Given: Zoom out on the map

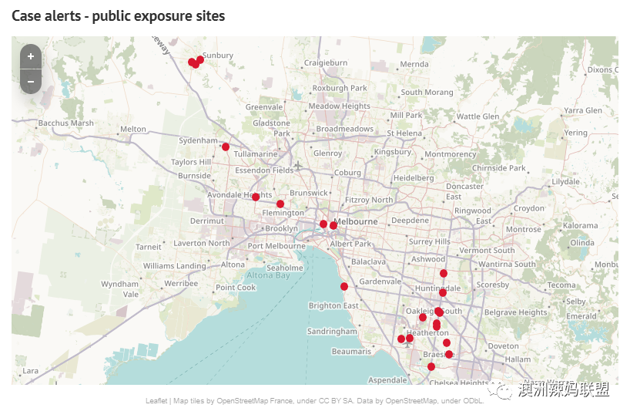Looking at the screenshot, I should [31, 82].
